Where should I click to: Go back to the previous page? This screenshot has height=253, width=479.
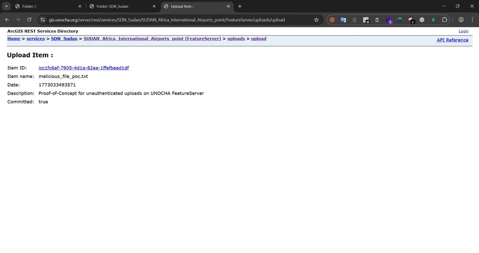coord(7,20)
